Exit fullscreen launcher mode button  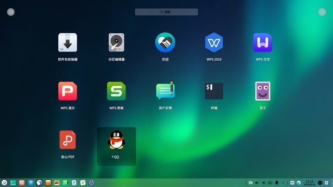[x=322, y=12]
